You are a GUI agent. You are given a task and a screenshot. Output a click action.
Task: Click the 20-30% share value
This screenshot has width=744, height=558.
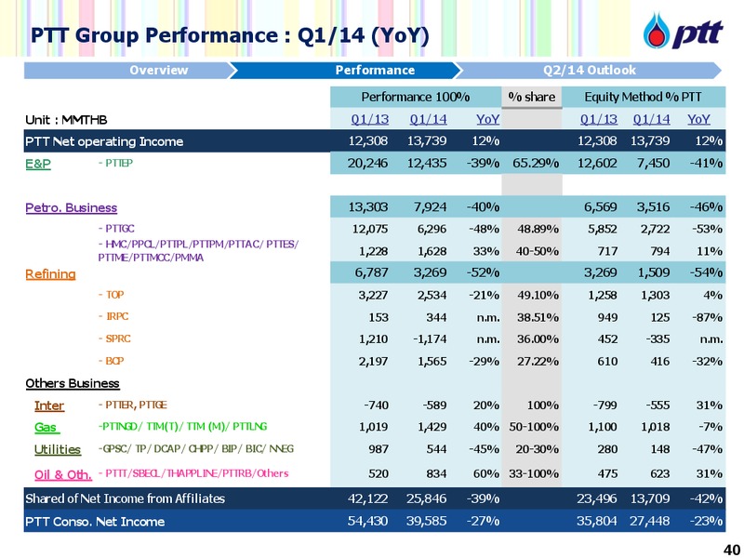click(x=538, y=449)
